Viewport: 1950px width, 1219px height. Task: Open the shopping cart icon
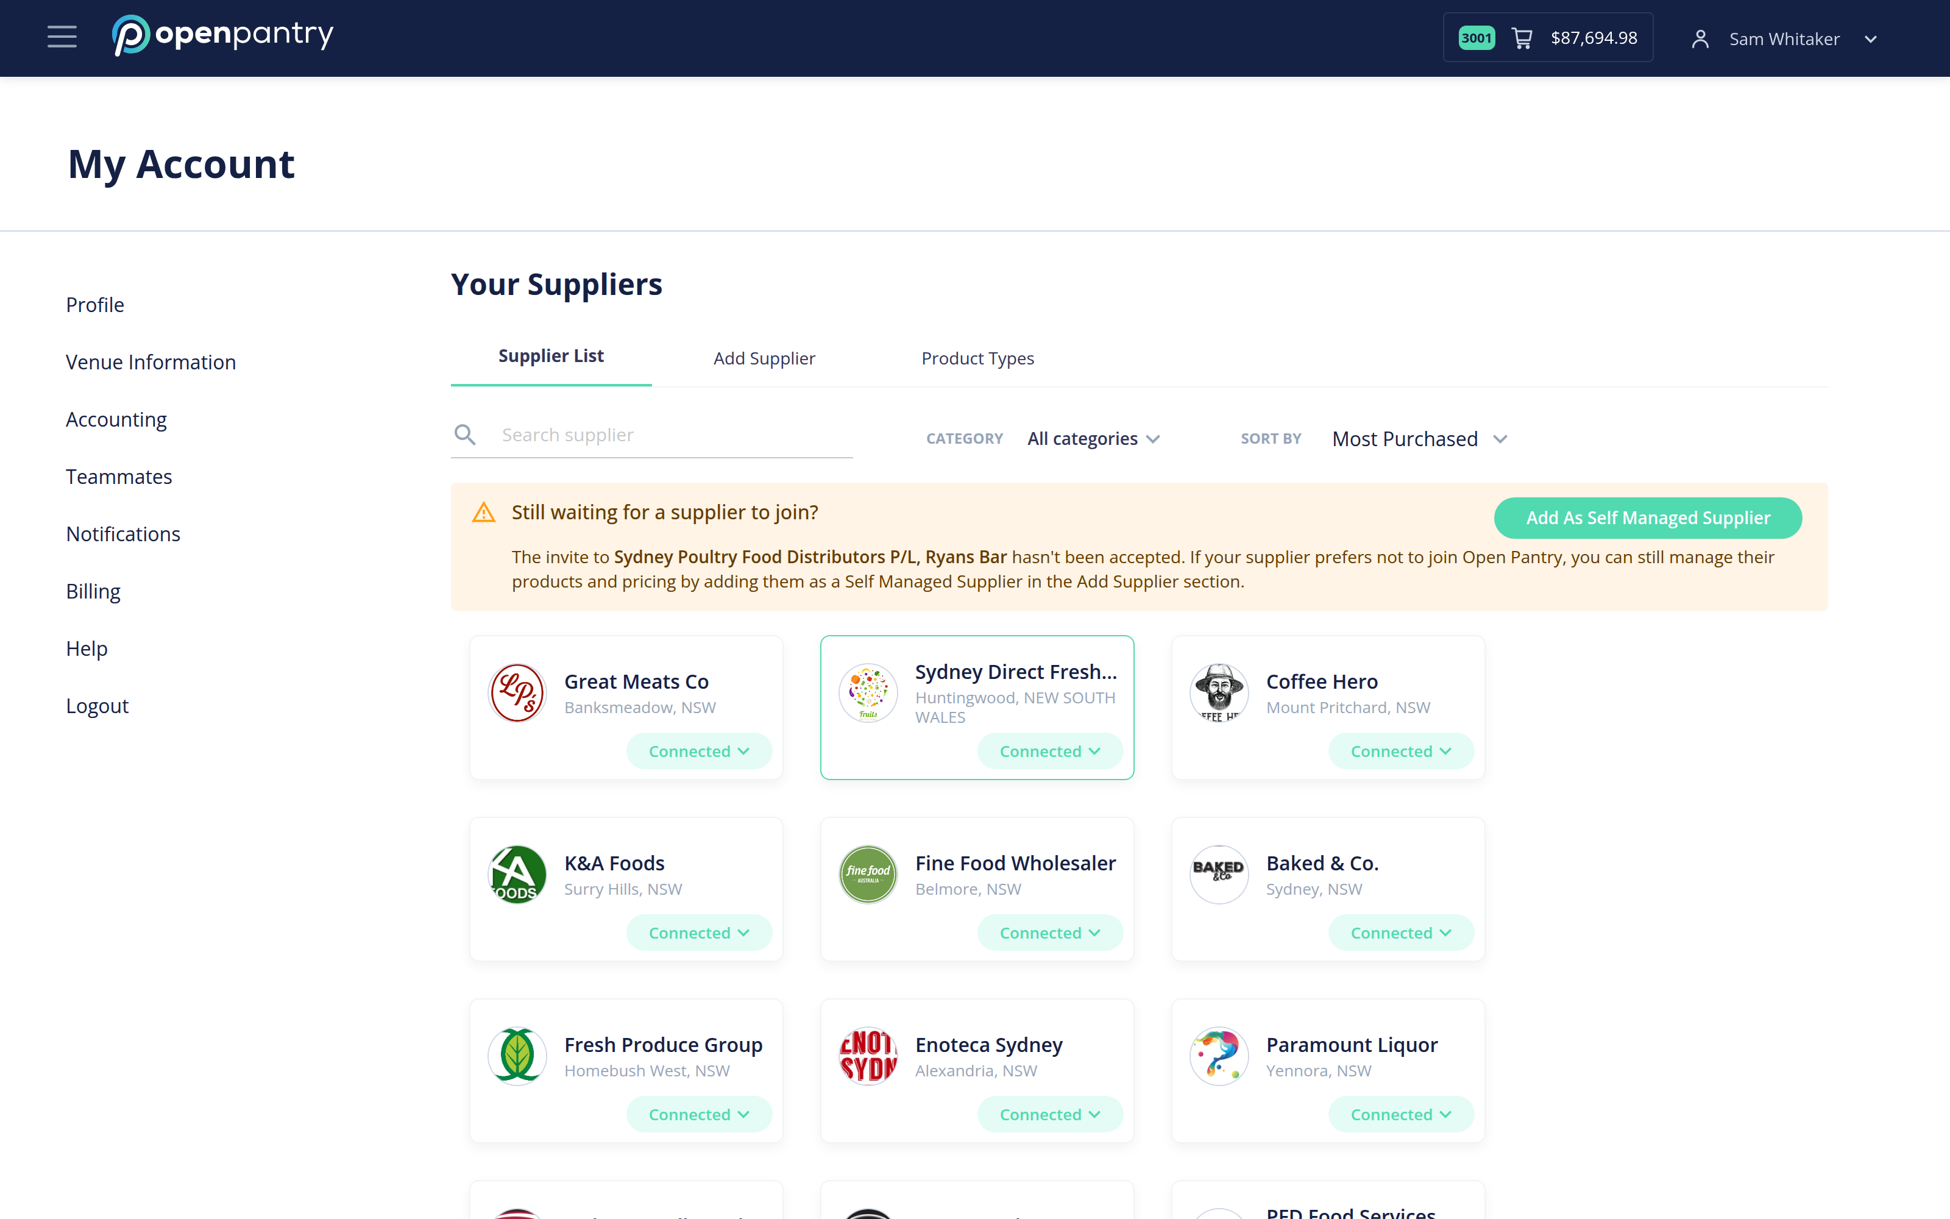(x=1522, y=38)
